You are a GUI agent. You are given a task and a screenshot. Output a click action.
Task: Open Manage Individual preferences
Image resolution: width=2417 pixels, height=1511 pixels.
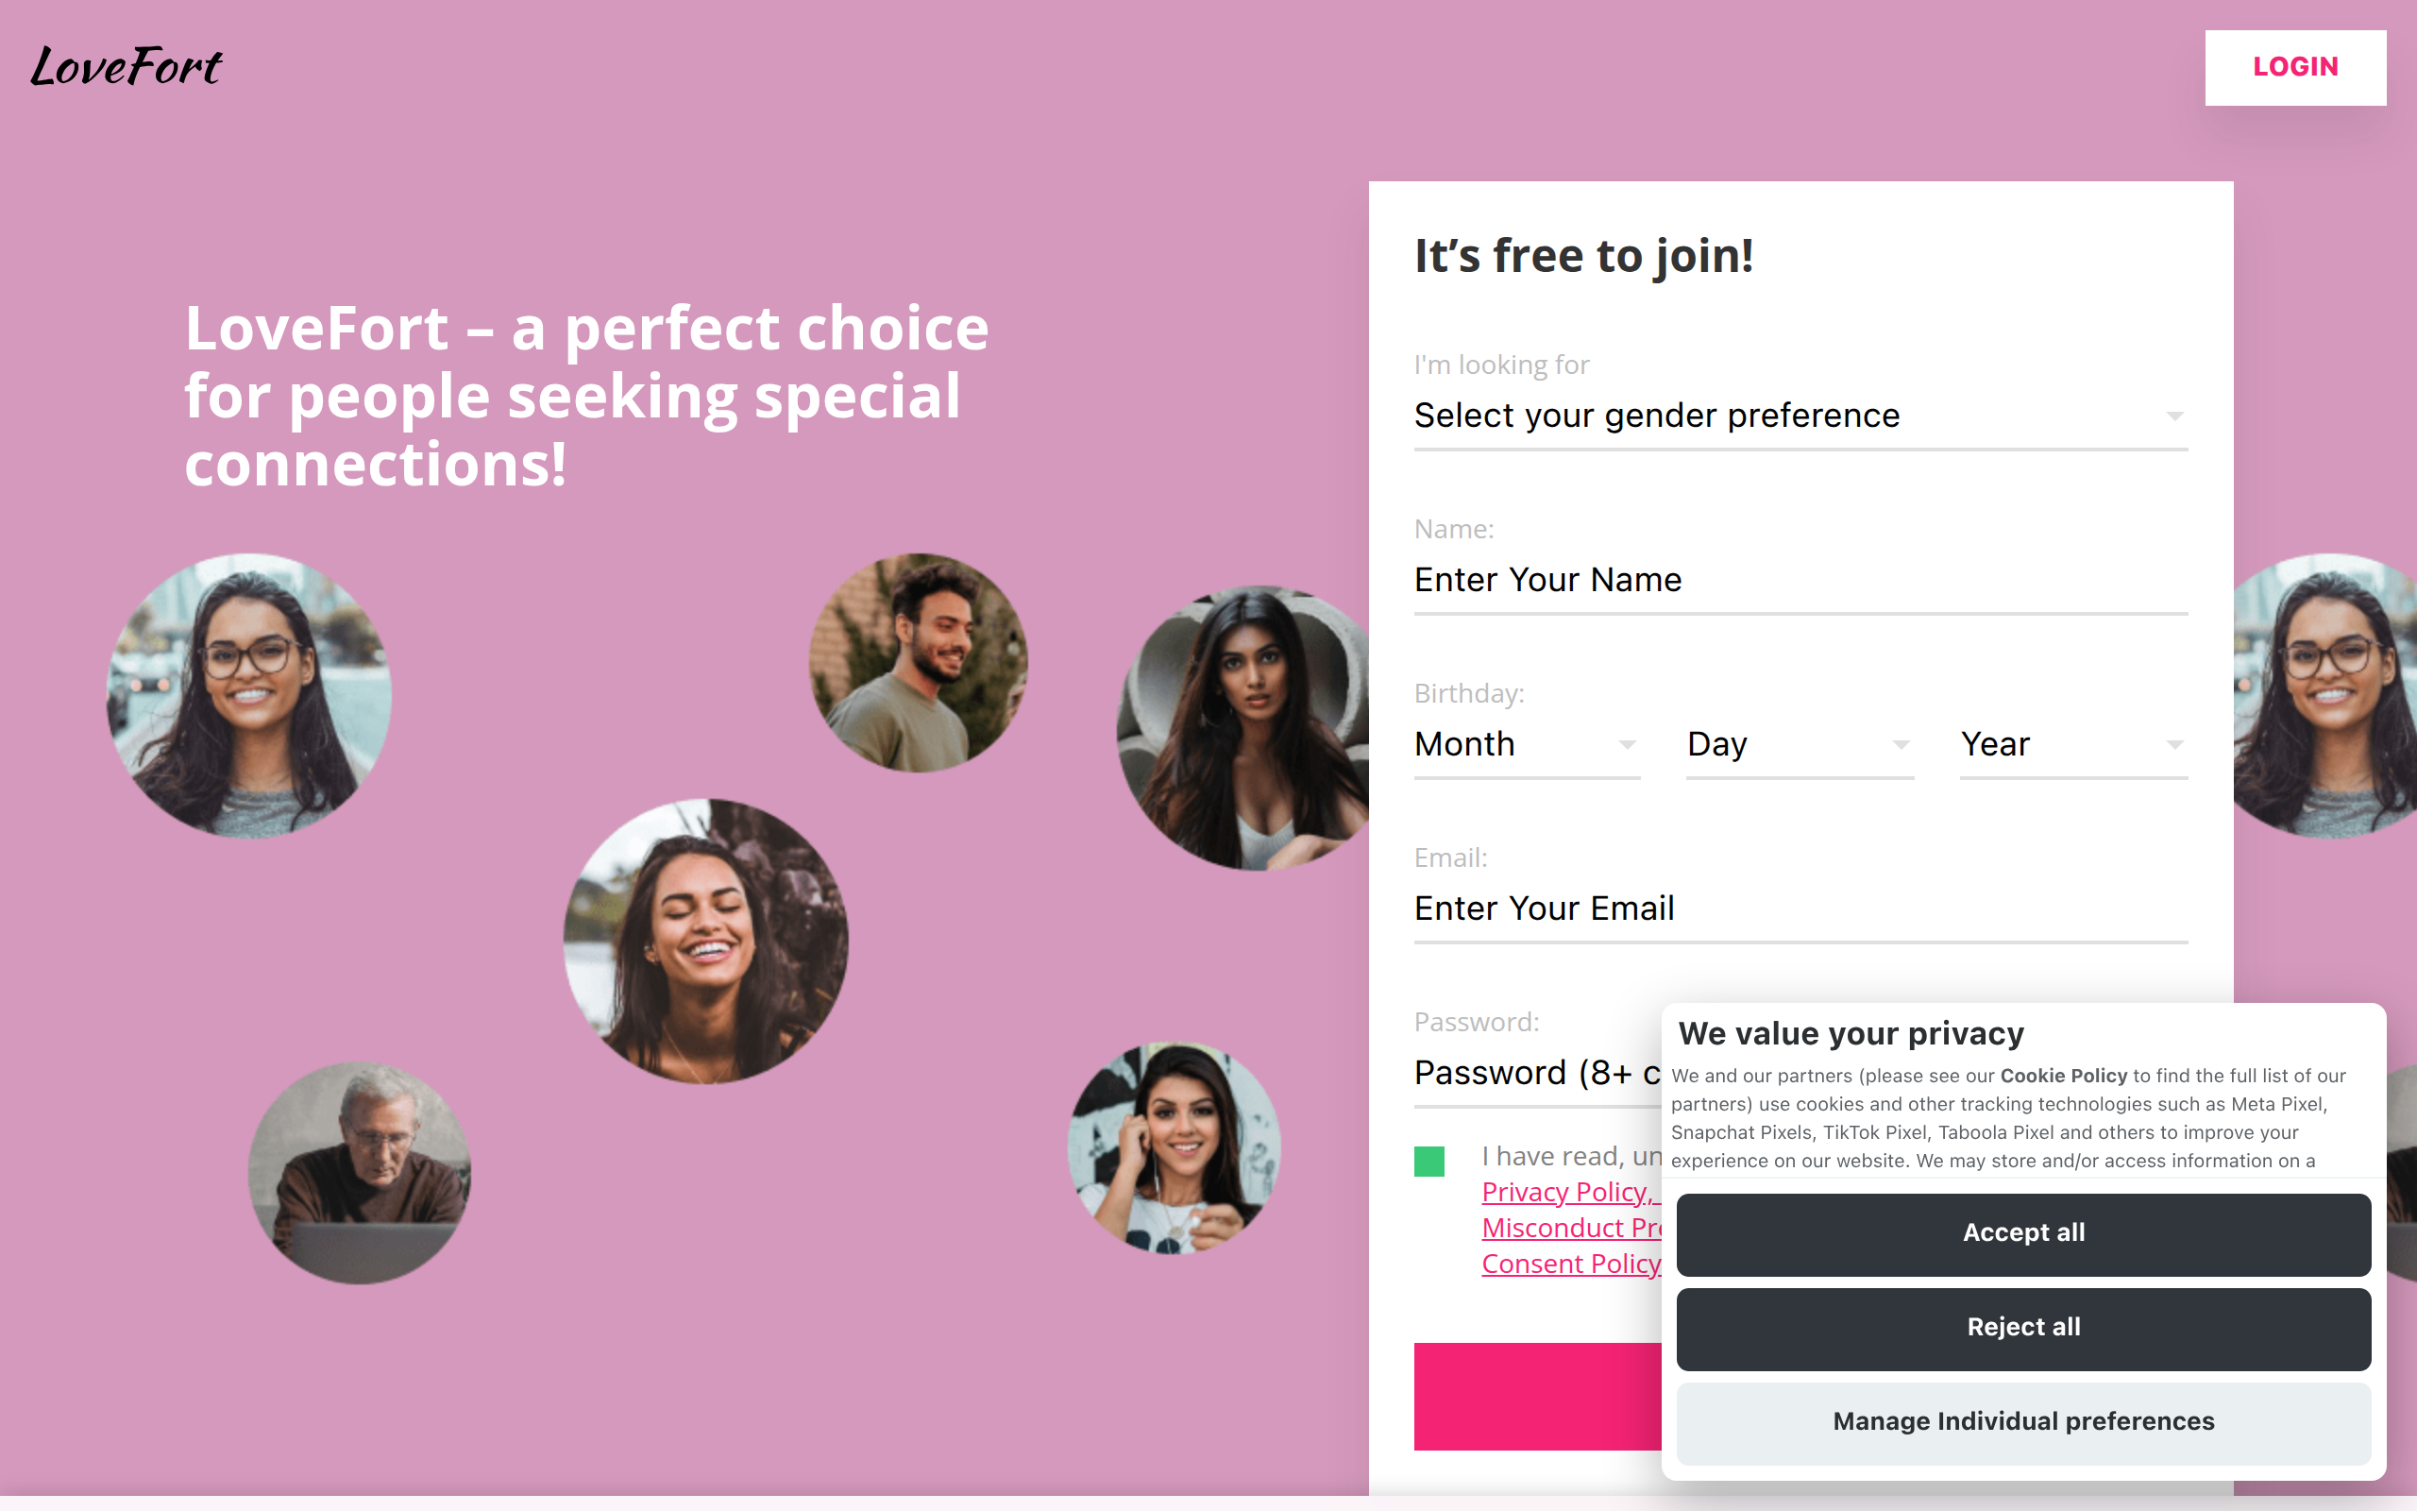pyautogui.click(x=2022, y=1421)
